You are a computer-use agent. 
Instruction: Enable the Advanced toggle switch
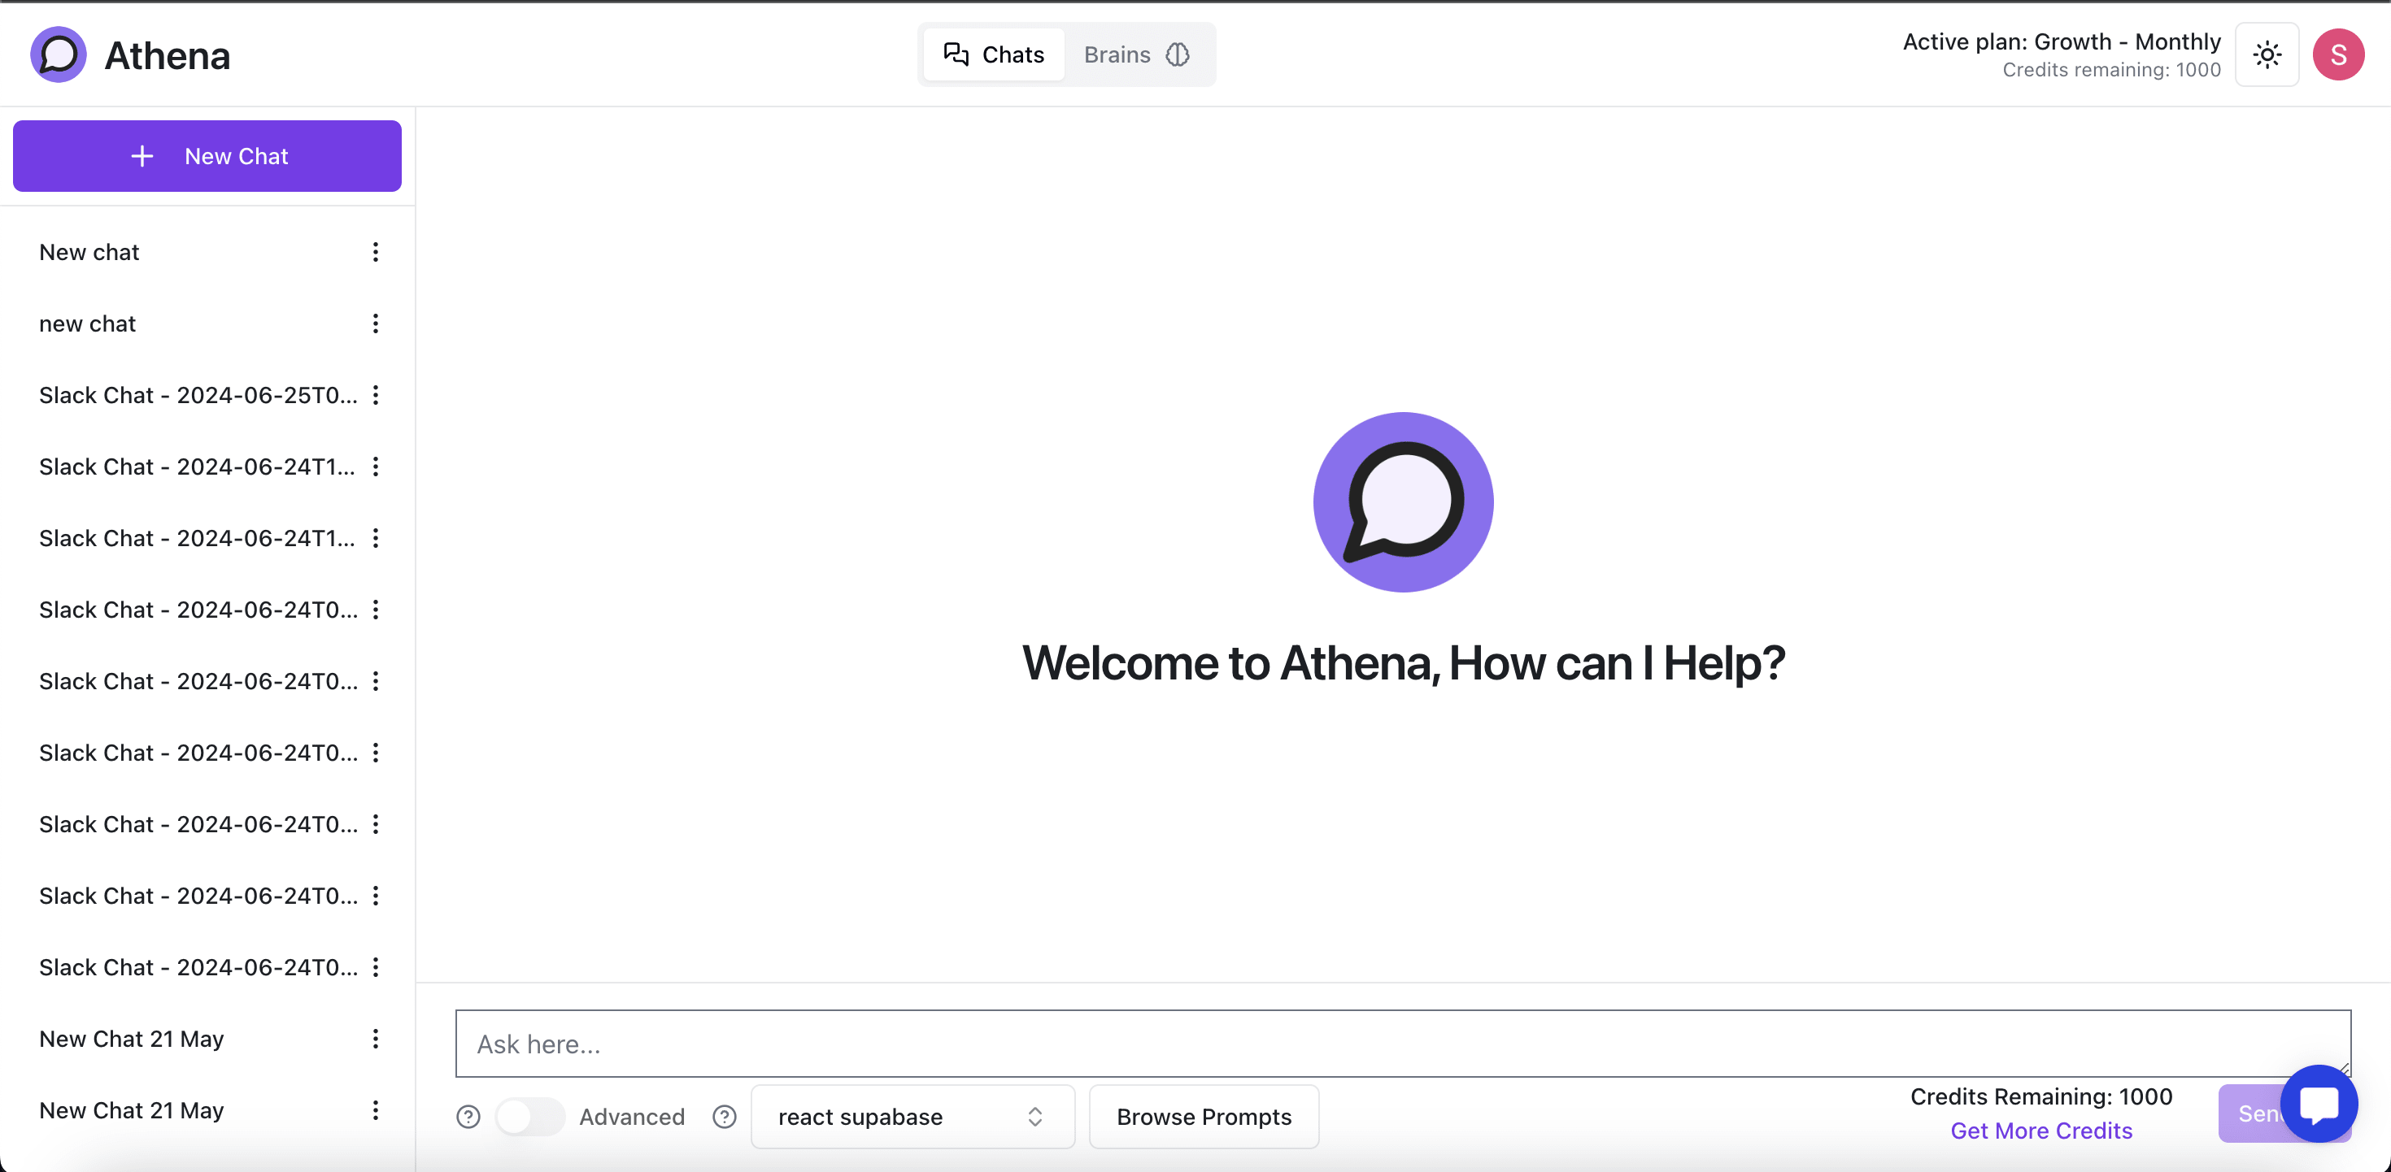pos(529,1116)
